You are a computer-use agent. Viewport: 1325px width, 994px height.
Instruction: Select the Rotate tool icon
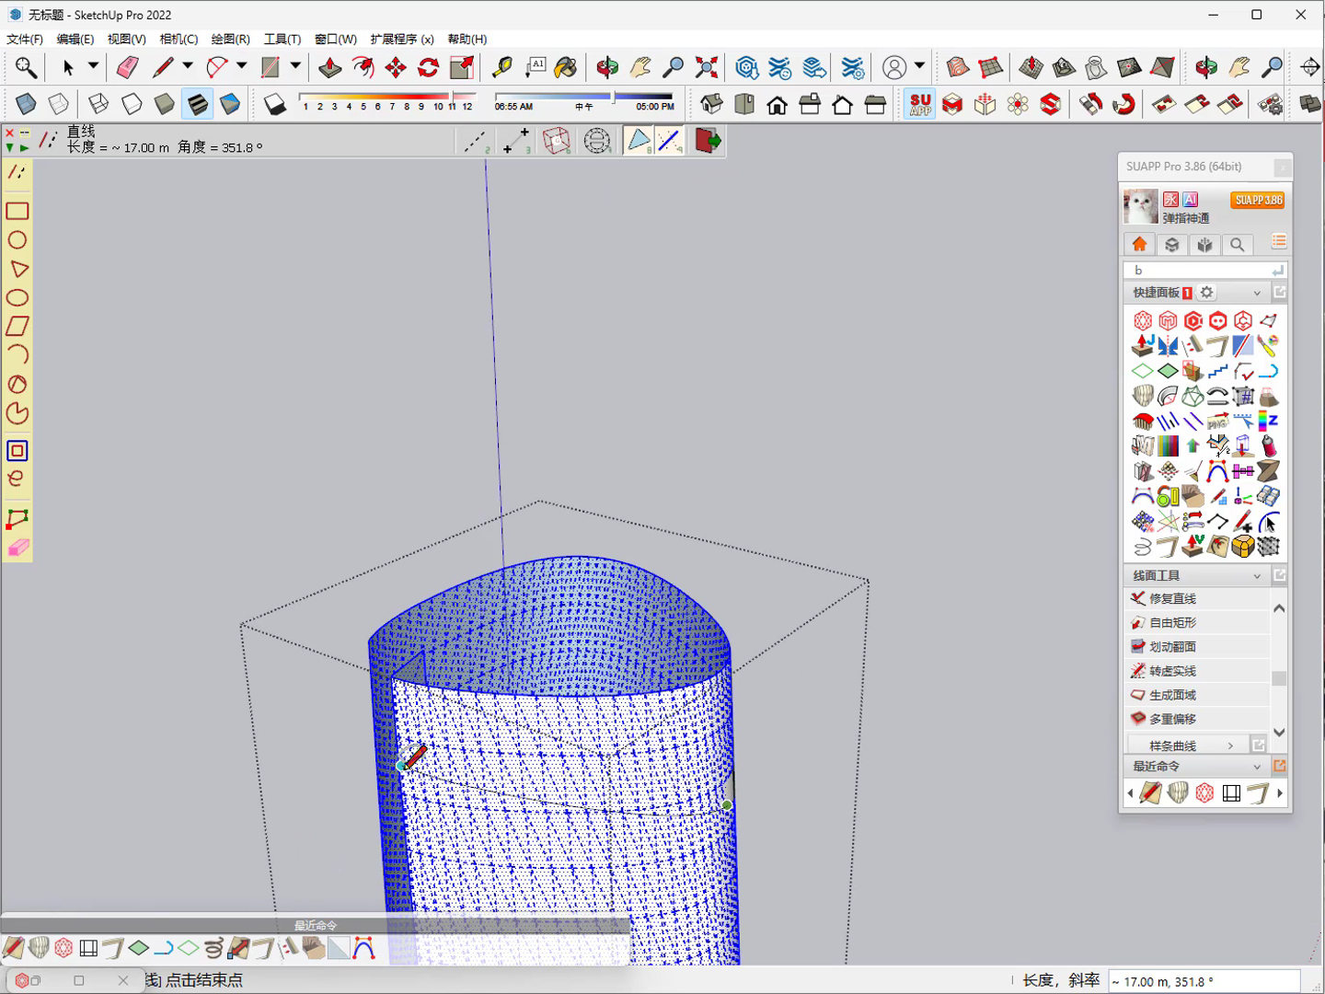coord(429,67)
